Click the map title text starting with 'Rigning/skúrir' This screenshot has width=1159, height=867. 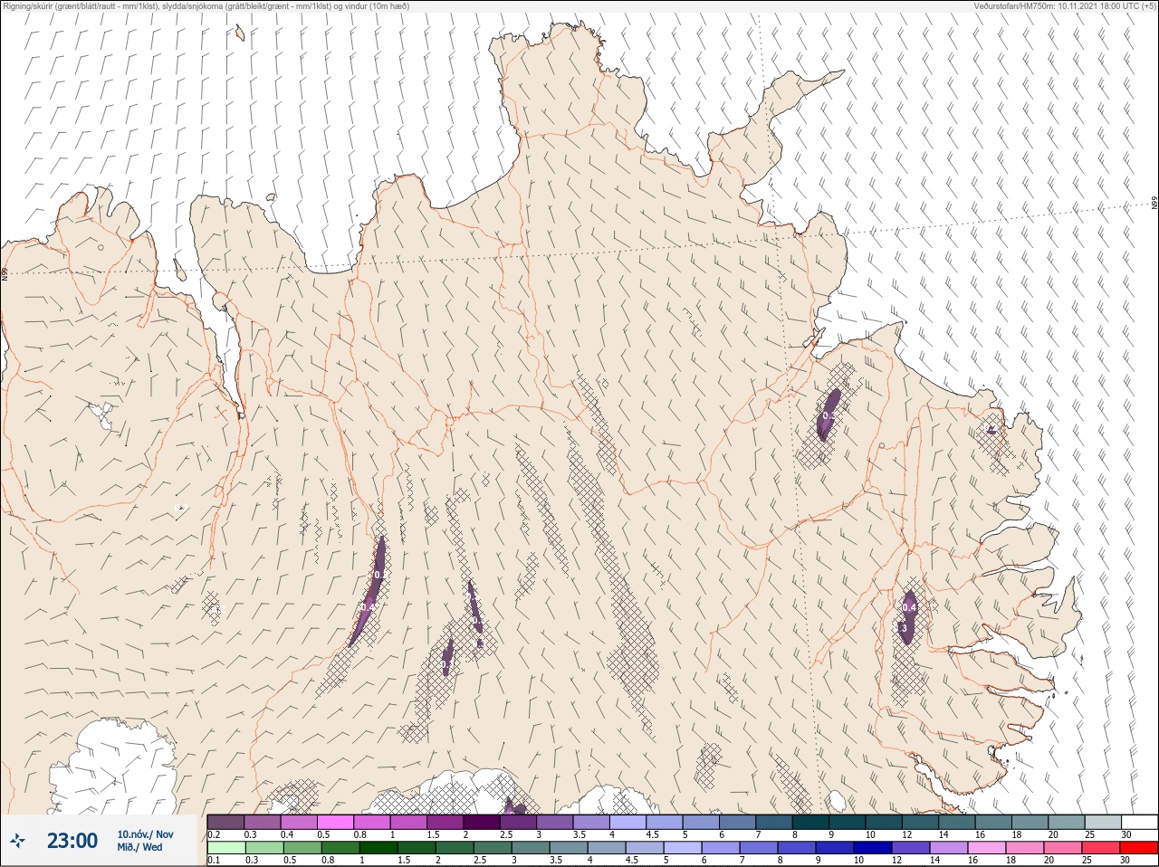(x=206, y=6)
